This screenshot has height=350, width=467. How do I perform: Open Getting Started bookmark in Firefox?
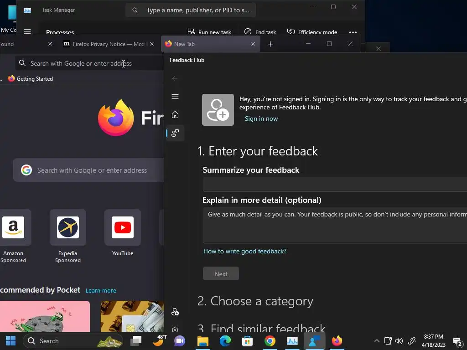click(x=31, y=78)
